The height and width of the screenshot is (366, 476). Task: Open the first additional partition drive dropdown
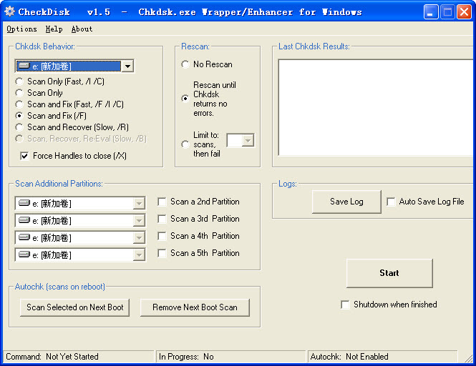coord(139,204)
